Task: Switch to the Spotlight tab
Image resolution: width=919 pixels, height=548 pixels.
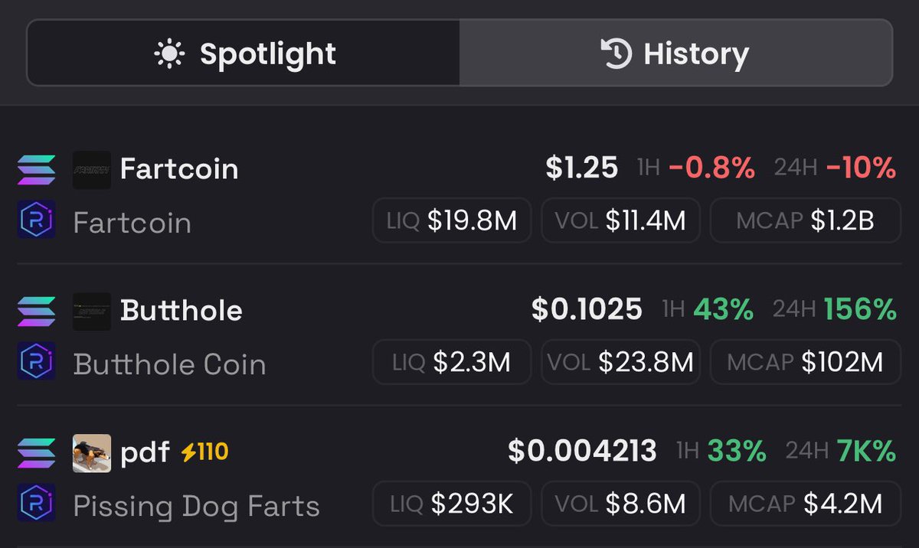Action: pyautogui.click(x=244, y=54)
